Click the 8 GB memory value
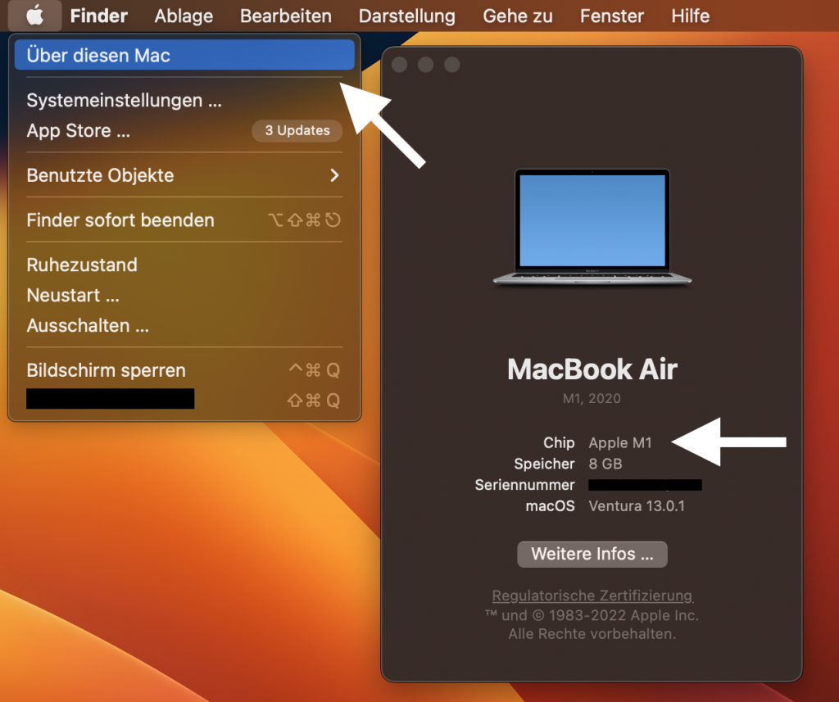 point(605,464)
